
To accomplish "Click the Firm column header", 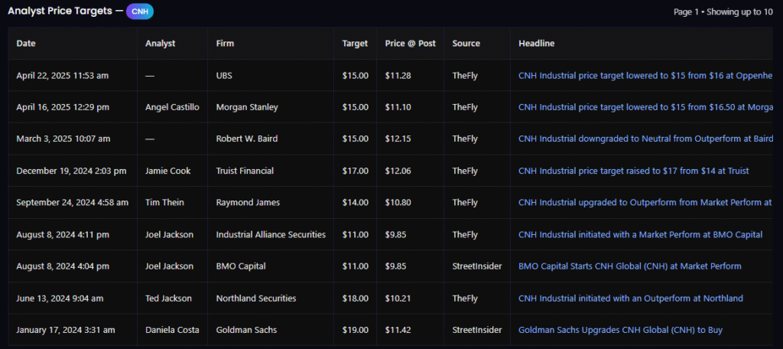I will coord(226,44).
